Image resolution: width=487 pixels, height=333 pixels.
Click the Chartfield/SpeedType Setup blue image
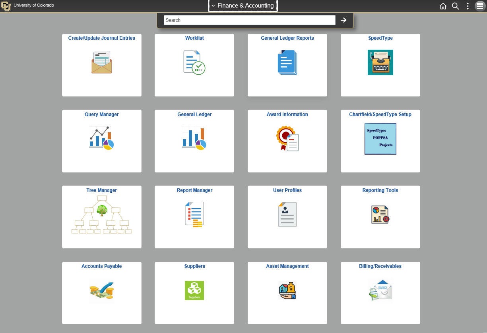[380, 138]
